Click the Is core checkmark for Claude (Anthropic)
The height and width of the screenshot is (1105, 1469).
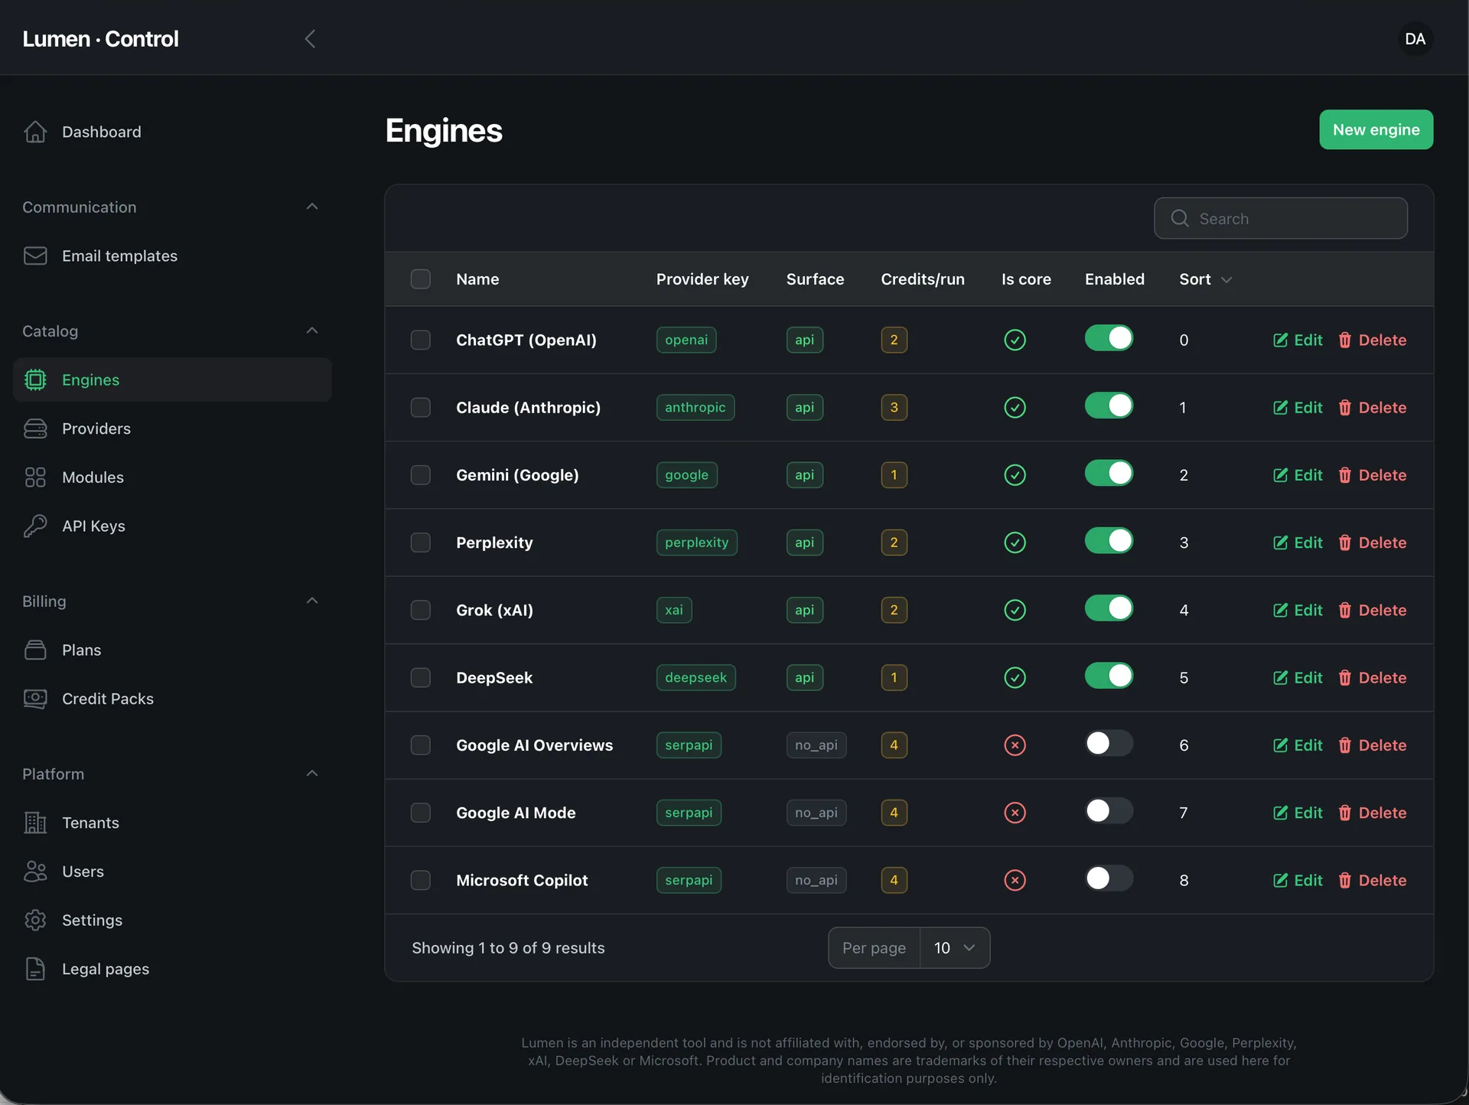coord(1015,407)
